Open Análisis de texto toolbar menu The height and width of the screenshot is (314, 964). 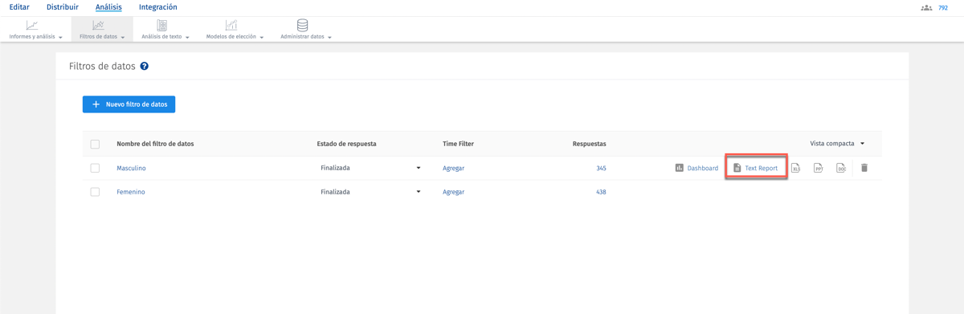coord(165,30)
